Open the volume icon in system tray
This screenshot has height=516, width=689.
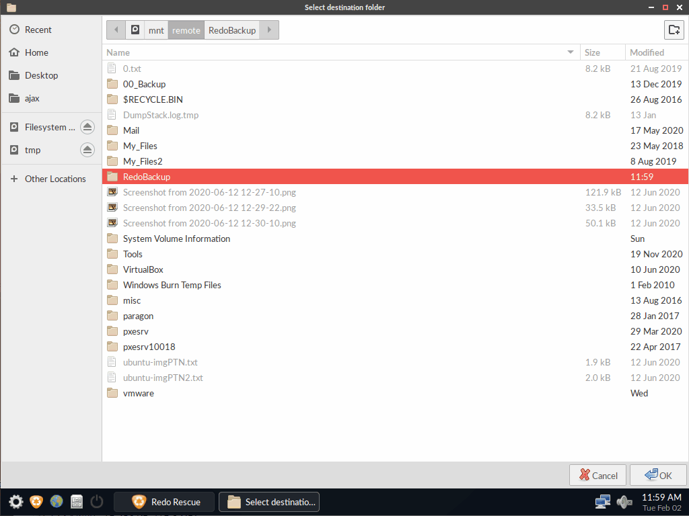click(x=624, y=501)
